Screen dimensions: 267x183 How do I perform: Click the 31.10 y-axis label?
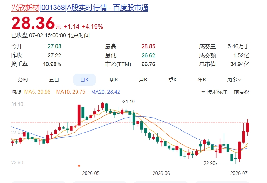tap(17, 104)
